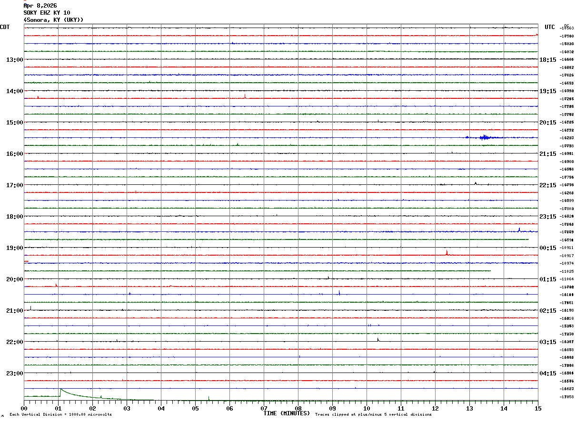Screen dimensions: 576x421
Task: Pick minute tick label "01" on time axis
Action: (x=59, y=408)
